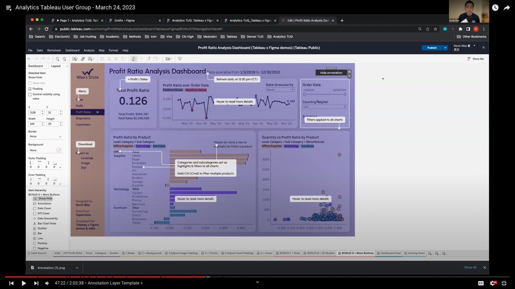Open the Border dropdown
The width and height of the screenshot is (515, 289).
(45, 137)
